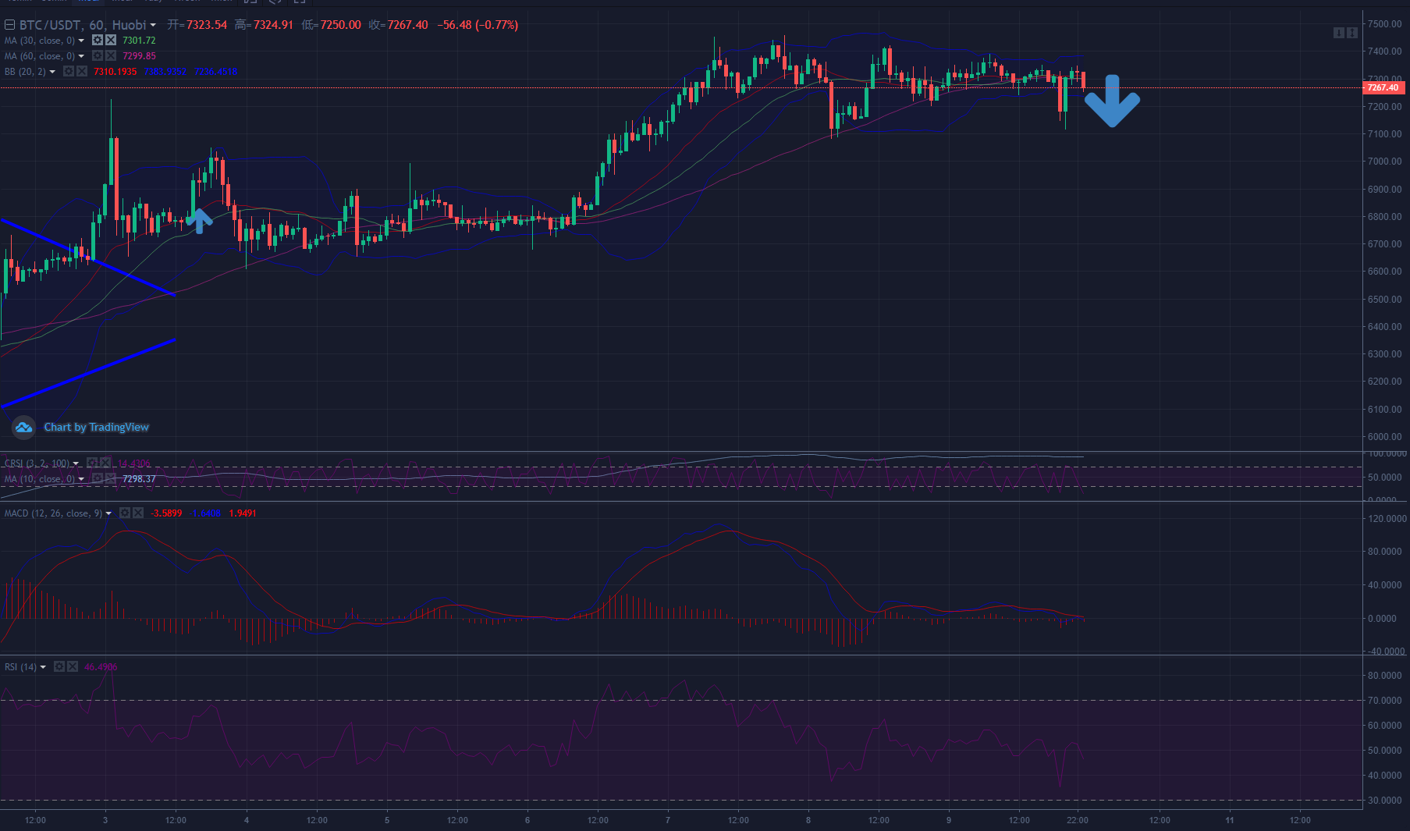
Task: Open settings gear for CRSI (3, 2, 100)
Action: [92, 463]
